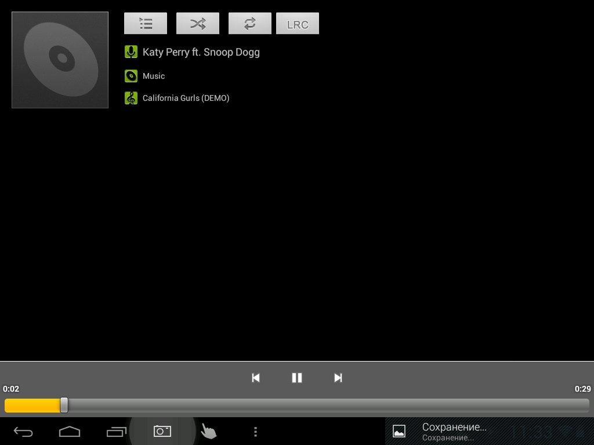Click the seek bar handle
The image size is (594, 445).
click(64, 405)
